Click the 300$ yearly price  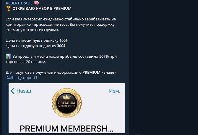point(61,46)
